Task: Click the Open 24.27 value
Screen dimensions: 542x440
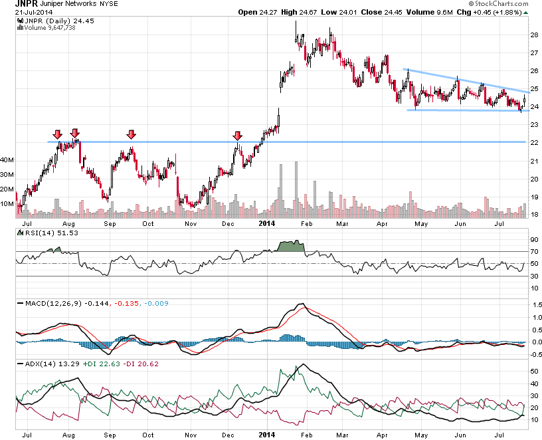Action: (x=258, y=12)
